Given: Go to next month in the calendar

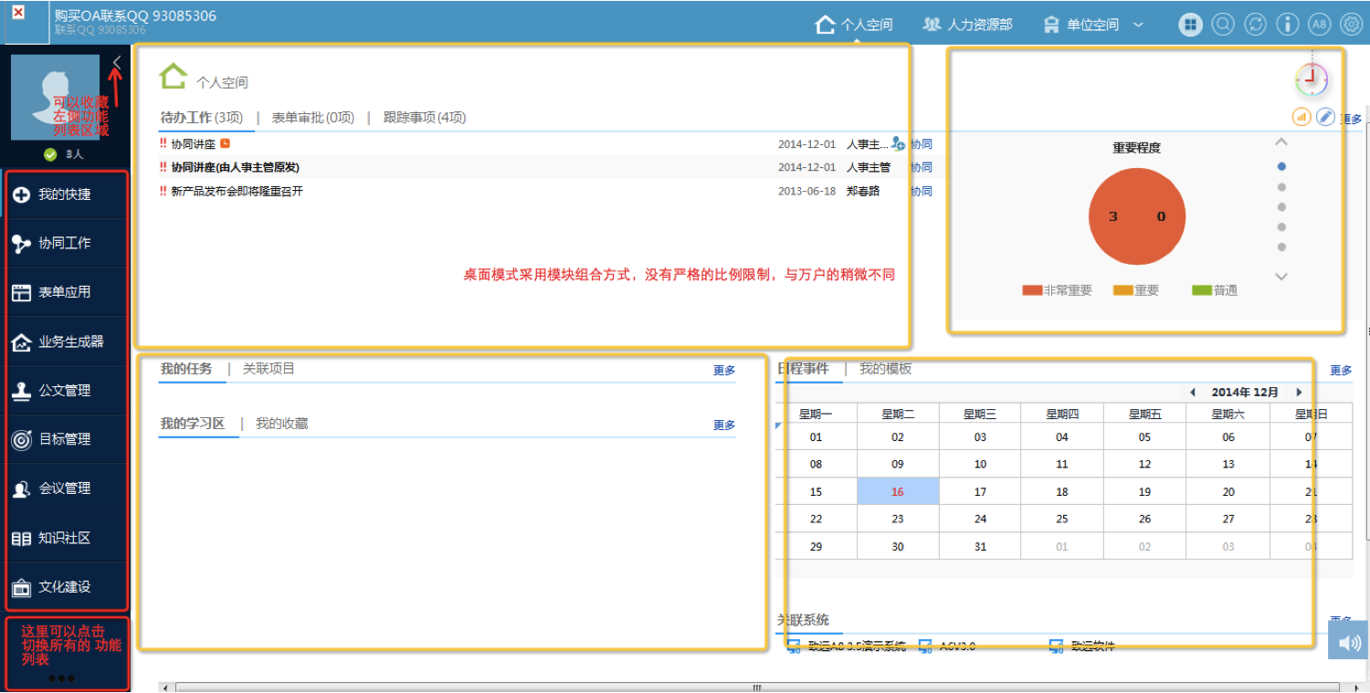Looking at the screenshot, I should [1299, 393].
